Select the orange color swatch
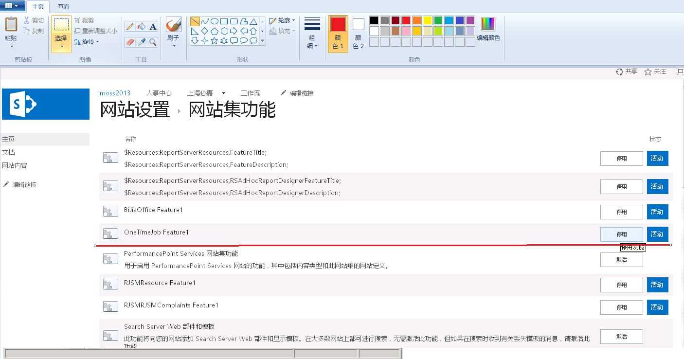Screen dimensions: 684x359 [417, 20]
